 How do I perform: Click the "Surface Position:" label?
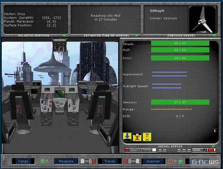click(18, 25)
